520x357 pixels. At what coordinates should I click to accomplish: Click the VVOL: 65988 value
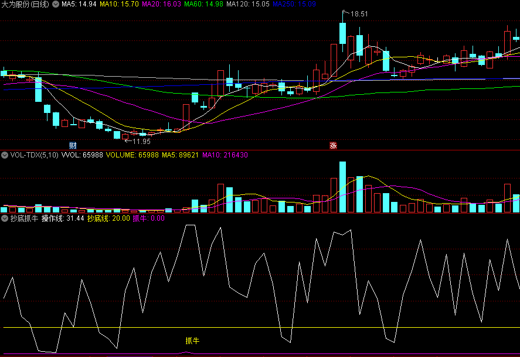[82, 155]
